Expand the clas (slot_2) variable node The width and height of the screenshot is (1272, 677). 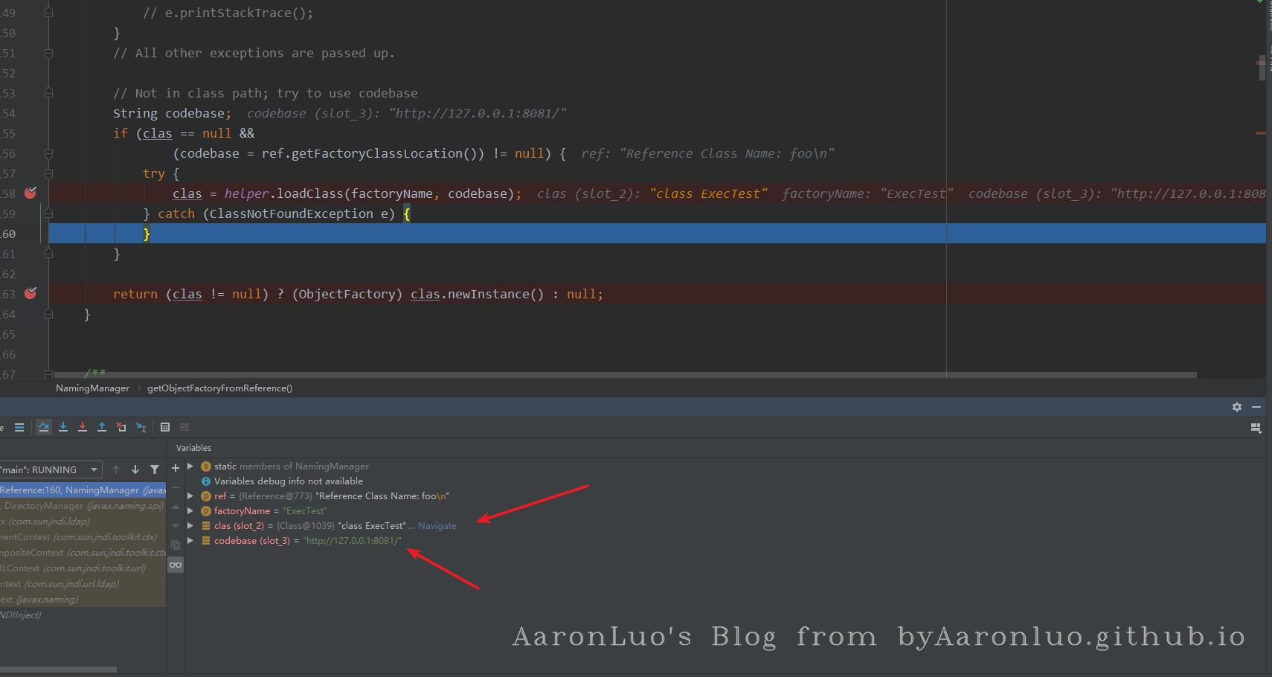pyautogui.click(x=190, y=526)
